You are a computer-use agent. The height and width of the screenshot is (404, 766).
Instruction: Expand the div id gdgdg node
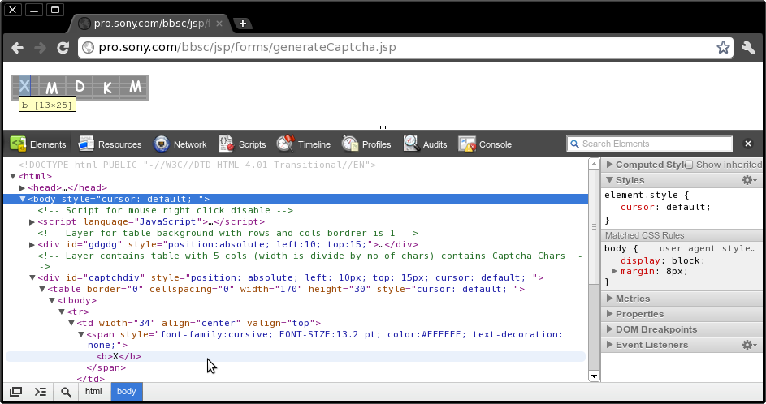click(x=32, y=244)
